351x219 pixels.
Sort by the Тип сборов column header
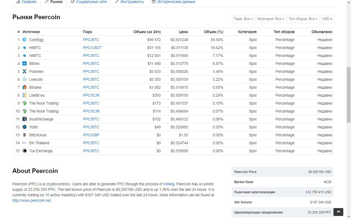pyautogui.click(x=284, y=32)
